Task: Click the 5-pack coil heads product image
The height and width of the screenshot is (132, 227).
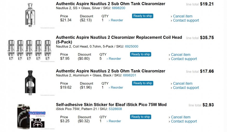Action: pos(30,49)
